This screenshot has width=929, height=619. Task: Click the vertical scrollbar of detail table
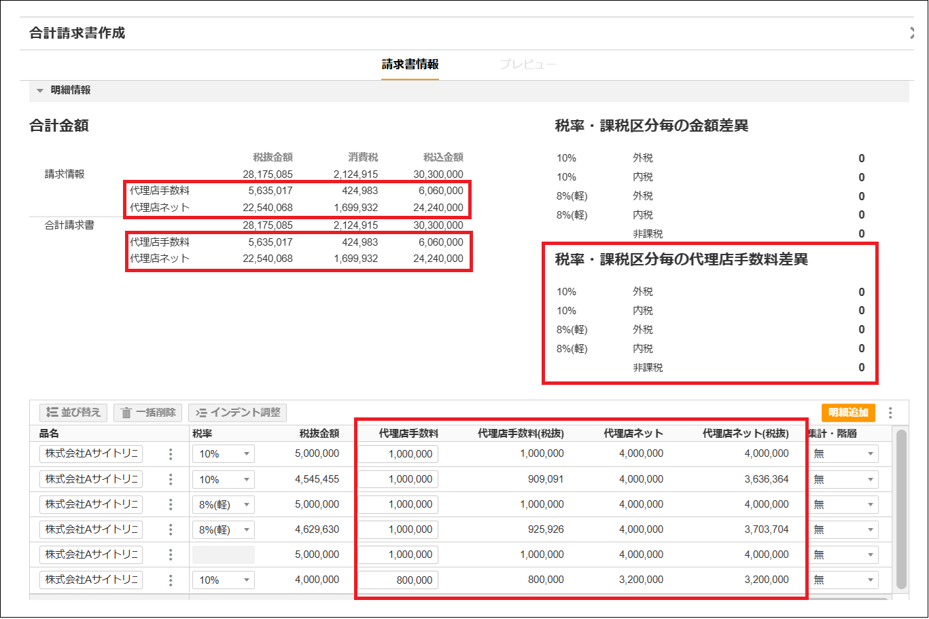click(901, 509)
